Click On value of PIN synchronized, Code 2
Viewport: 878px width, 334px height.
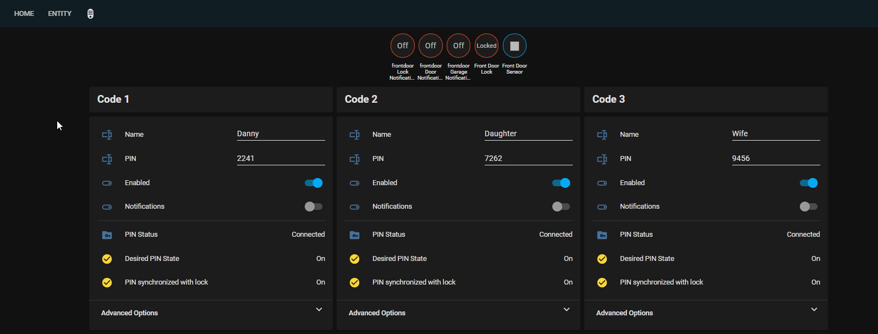568,282
